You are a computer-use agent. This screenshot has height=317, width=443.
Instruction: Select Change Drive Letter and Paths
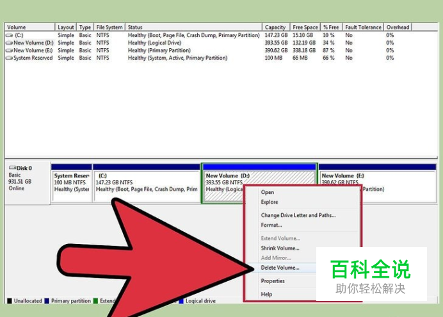coord(298,215)
